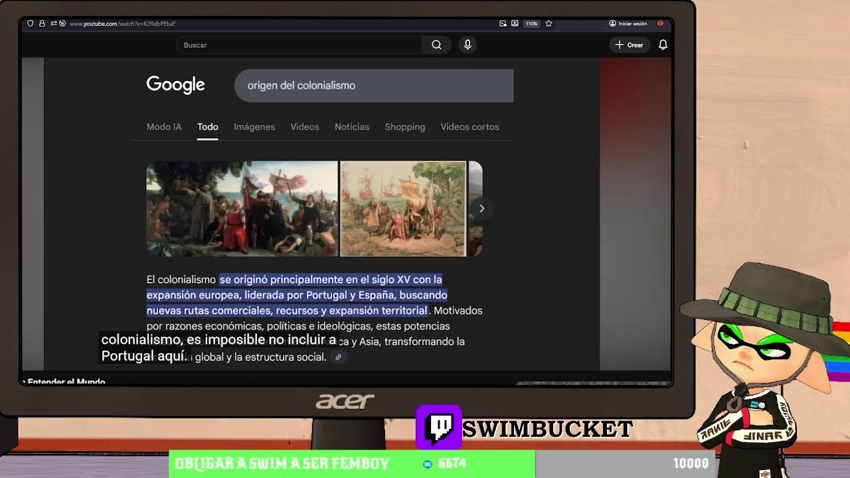Open the ships and natives illustration thumbnail
The image size is (850, 478).
(x=403, y=208)
